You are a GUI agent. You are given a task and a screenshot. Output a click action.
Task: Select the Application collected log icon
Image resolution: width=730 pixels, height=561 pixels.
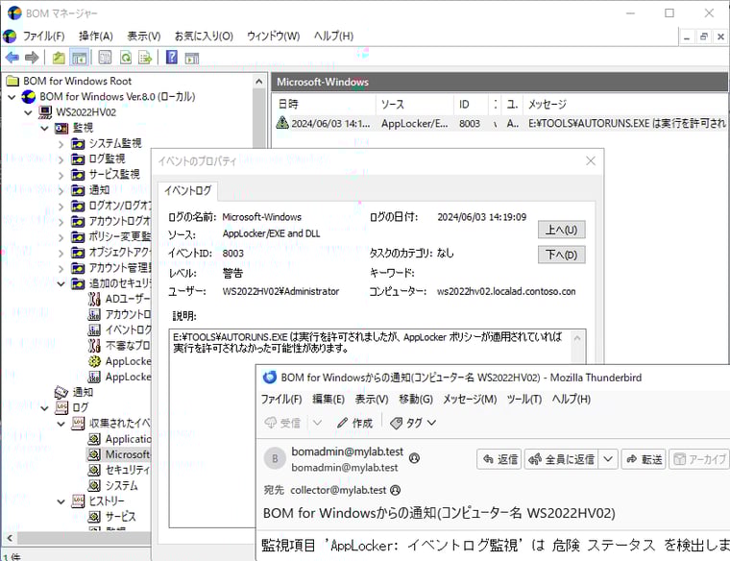tap(94, 439)
